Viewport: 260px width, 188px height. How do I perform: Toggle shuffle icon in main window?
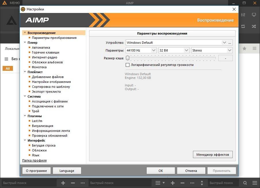pos(254,26)
